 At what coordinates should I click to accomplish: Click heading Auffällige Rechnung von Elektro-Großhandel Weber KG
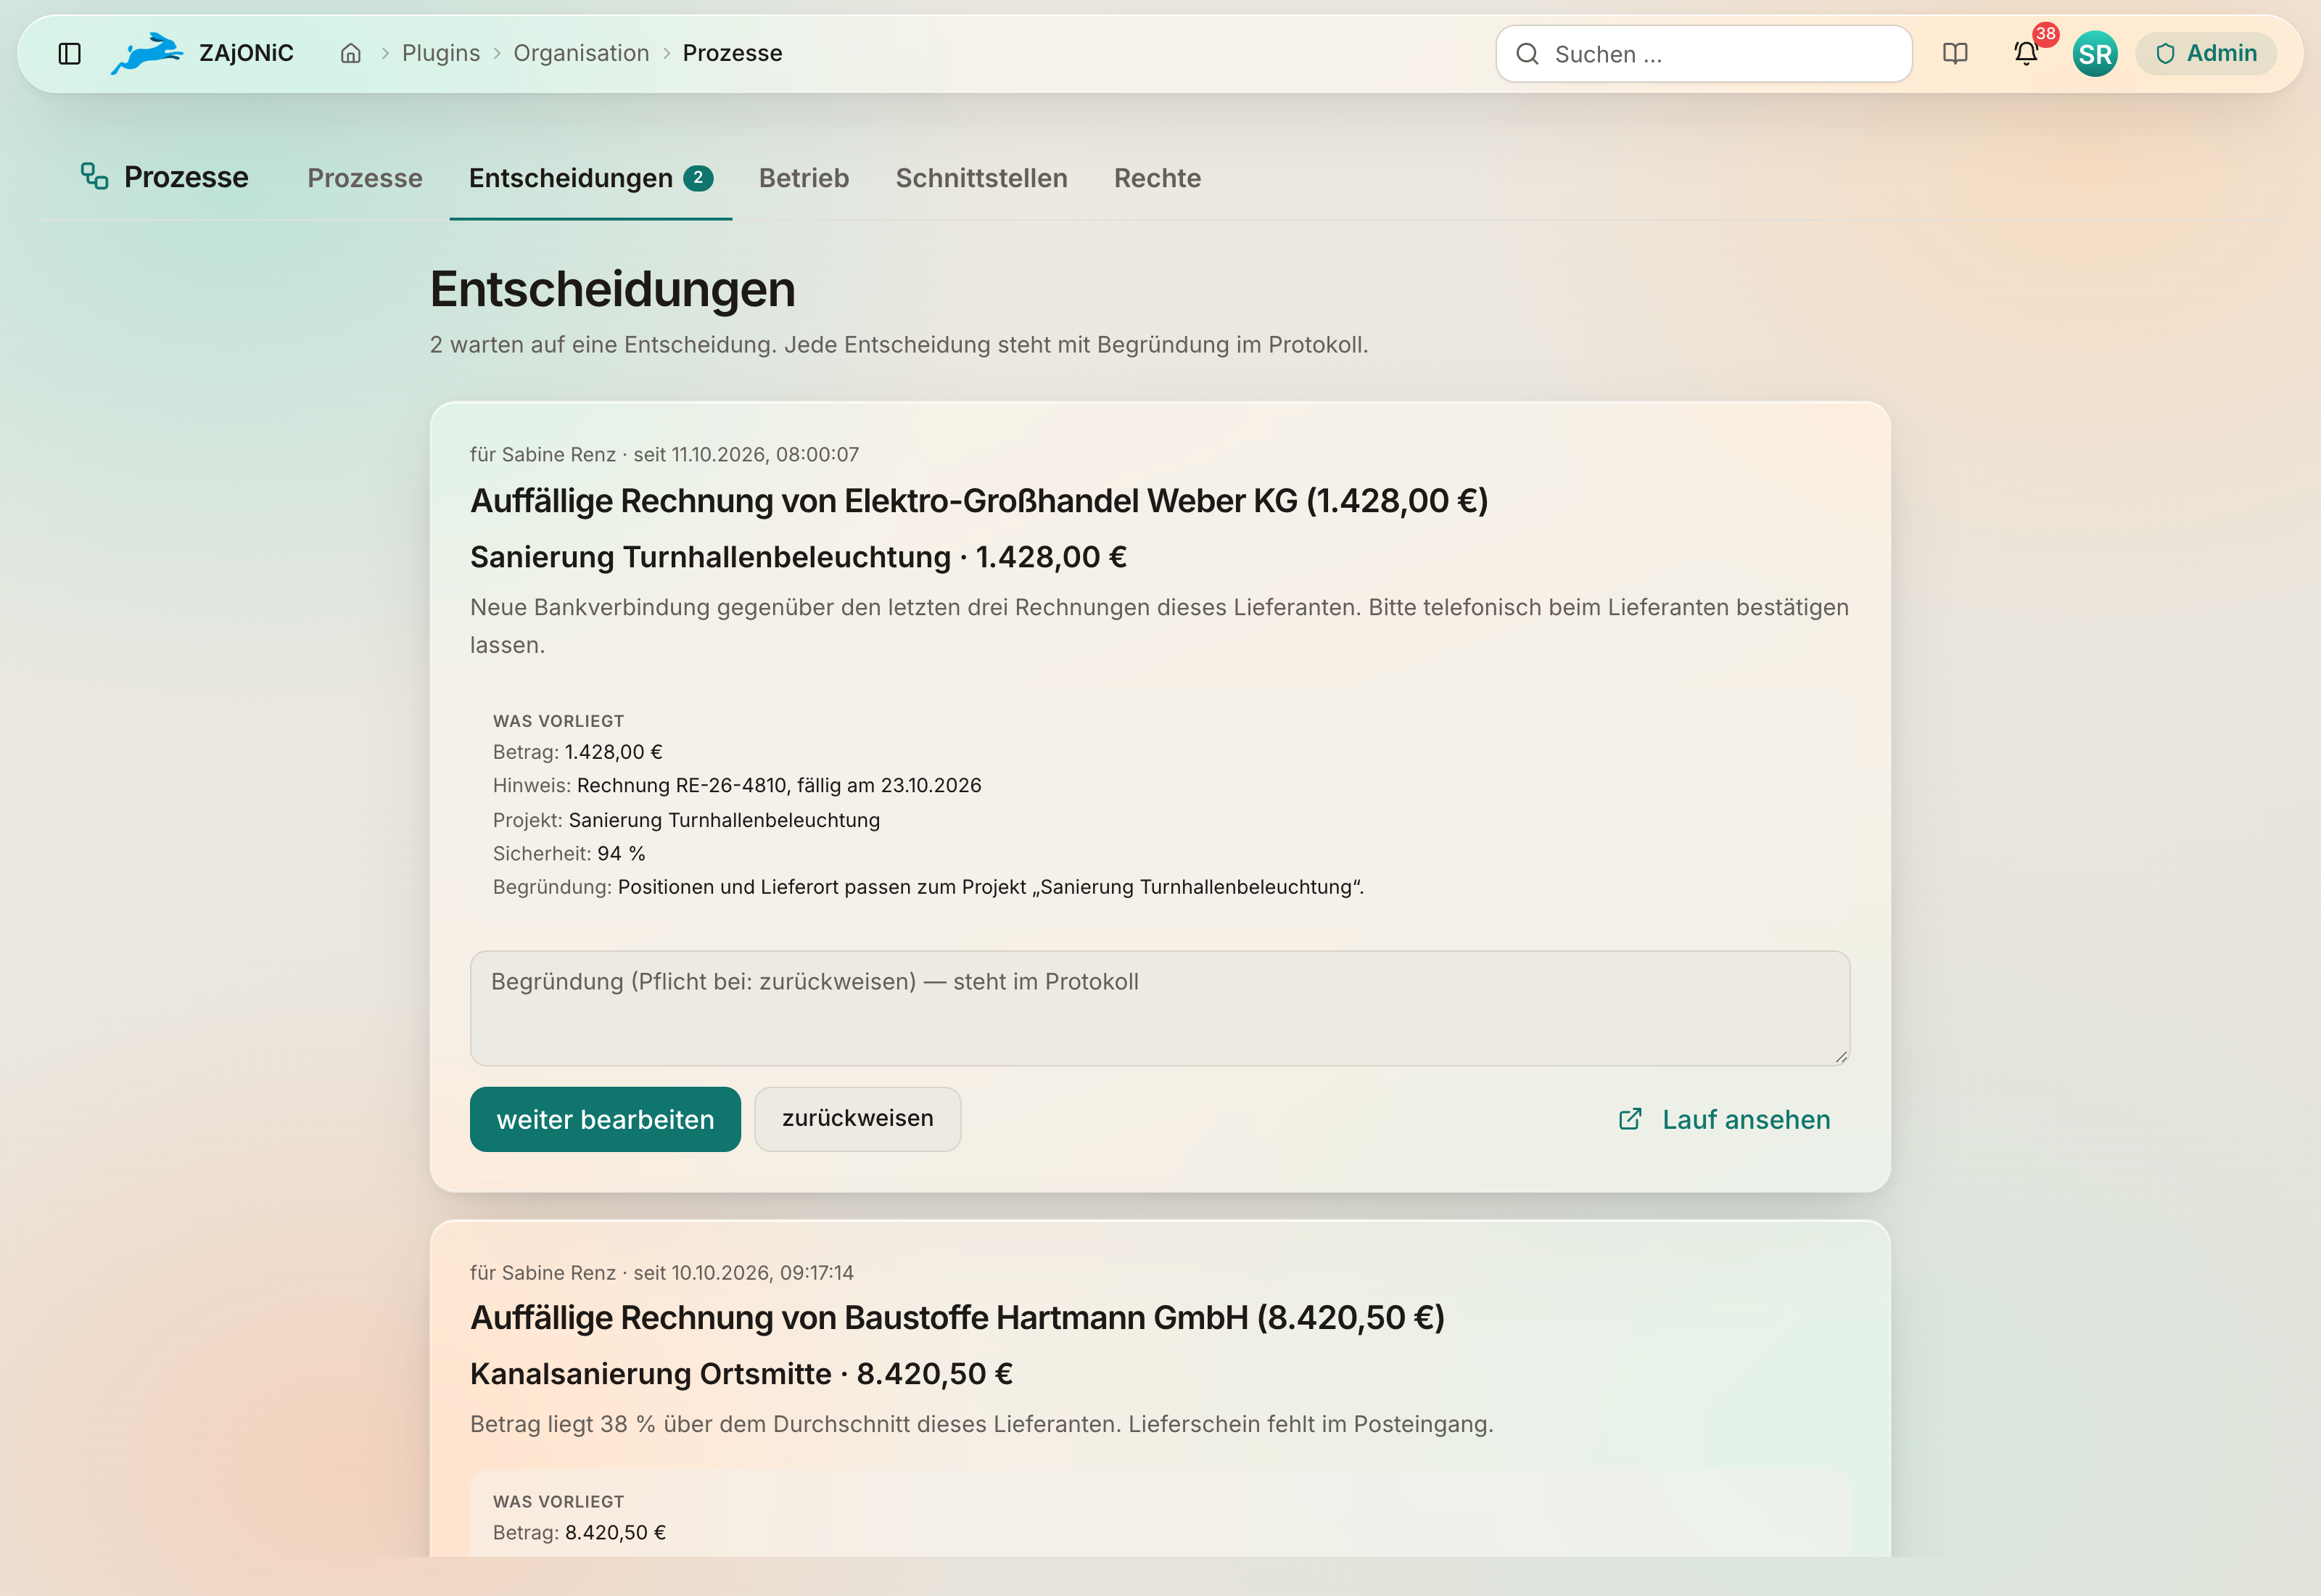980,500
